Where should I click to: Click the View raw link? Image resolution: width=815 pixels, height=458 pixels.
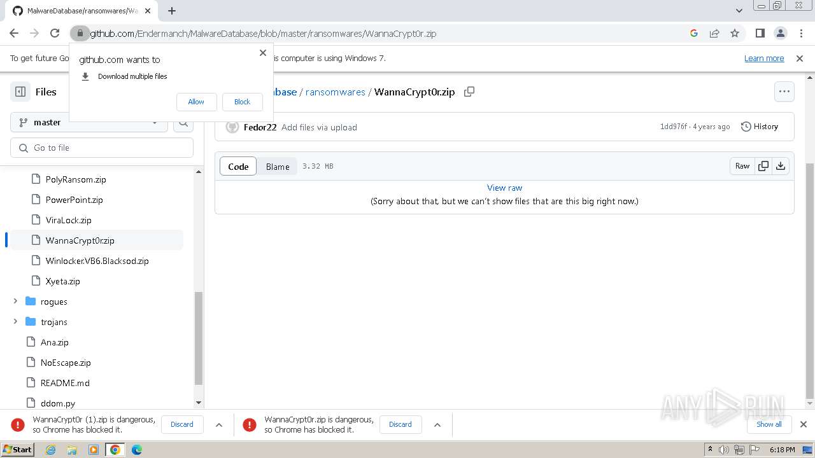(504, 188)
